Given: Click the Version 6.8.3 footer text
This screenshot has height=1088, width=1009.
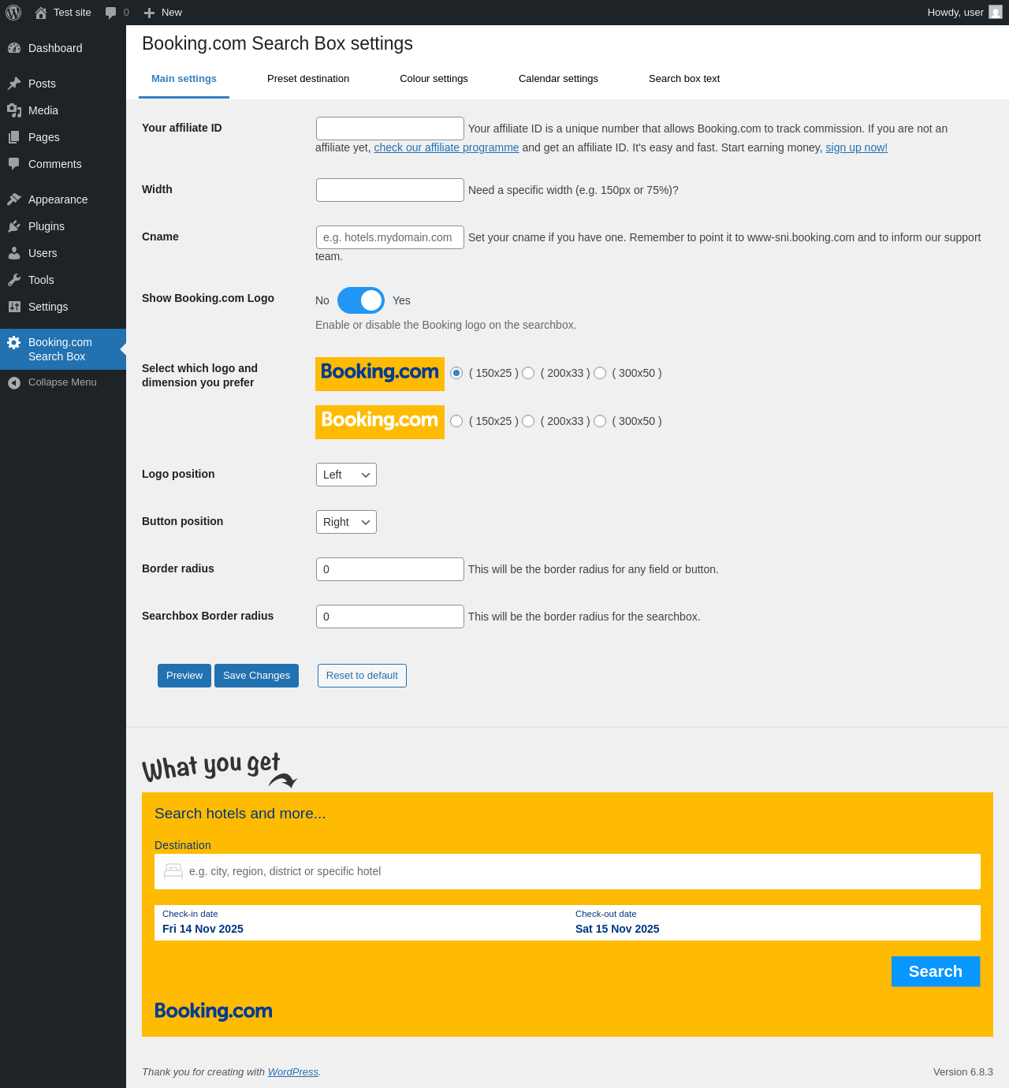Looking at the screenshot, I should point(963,1072).
